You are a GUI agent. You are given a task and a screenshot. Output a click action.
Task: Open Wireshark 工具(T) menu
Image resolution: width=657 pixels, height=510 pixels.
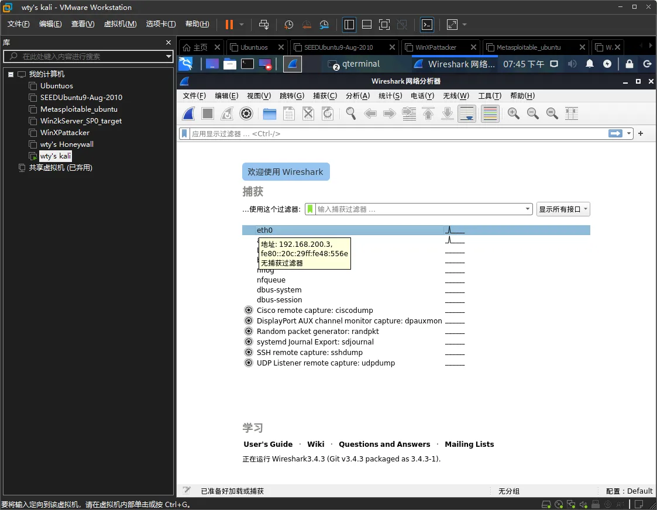point(490,96)
